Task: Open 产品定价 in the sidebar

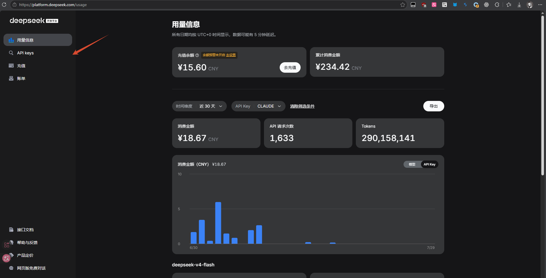Action: pos(38,255)
